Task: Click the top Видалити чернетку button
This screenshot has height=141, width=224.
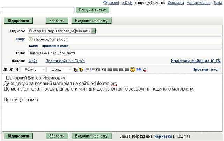Action: click(91, 21)
